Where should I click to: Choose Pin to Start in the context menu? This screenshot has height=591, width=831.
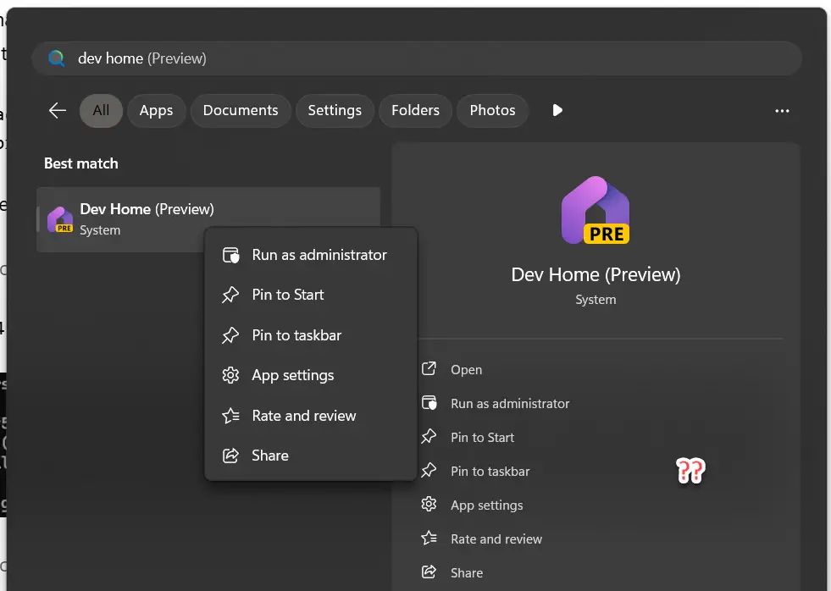pos(311,295)
